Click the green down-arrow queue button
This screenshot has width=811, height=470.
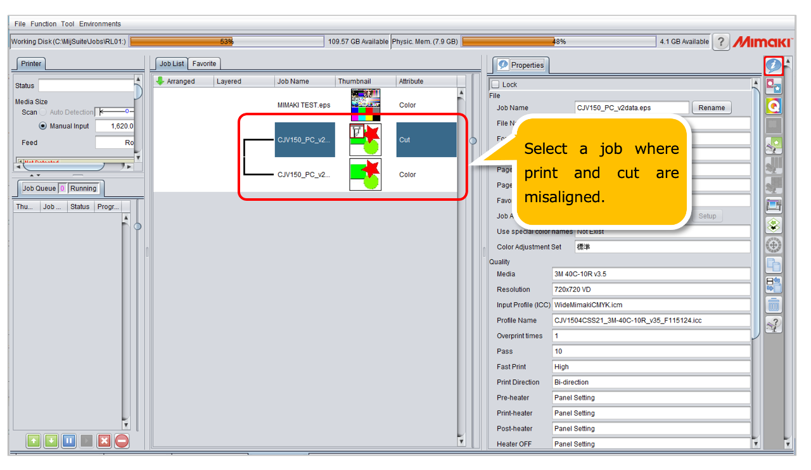click(51, 441)
